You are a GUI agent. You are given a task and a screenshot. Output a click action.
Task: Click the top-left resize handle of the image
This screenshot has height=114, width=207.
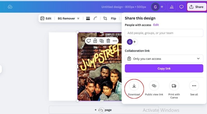click(x=77, y=32)
